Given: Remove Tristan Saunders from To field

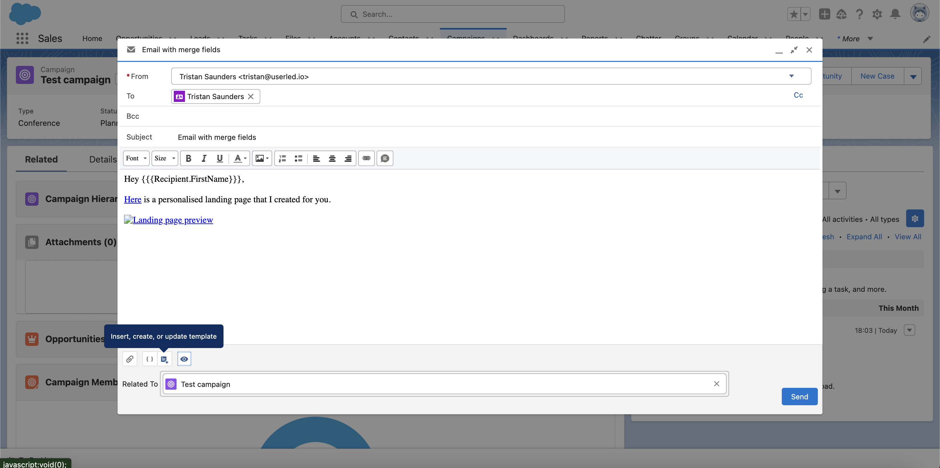Looking at the screenshot, I should tap(251, 97).
